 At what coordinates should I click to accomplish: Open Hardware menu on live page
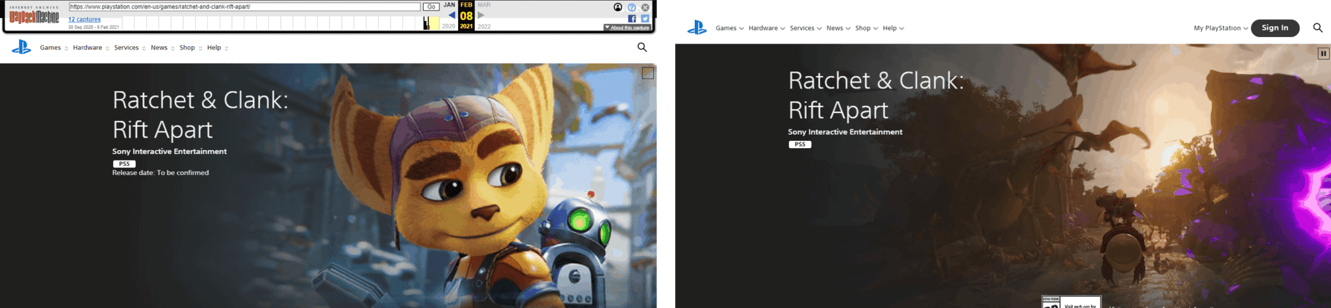point(767,28)
